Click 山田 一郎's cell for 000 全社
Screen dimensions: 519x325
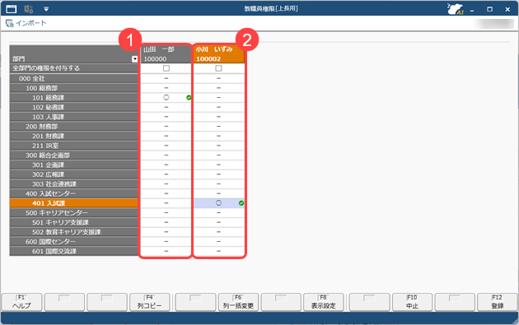coord(166,78)
